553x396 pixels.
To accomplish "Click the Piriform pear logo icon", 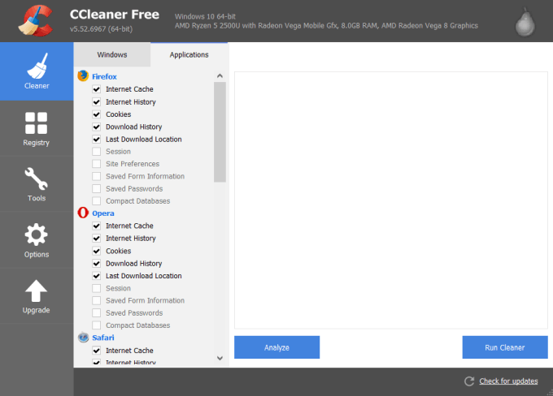I will tap(526, 24).
